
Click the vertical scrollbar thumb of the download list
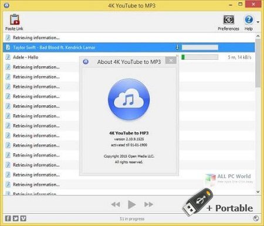pyautogui.click(x=258, y=63)
